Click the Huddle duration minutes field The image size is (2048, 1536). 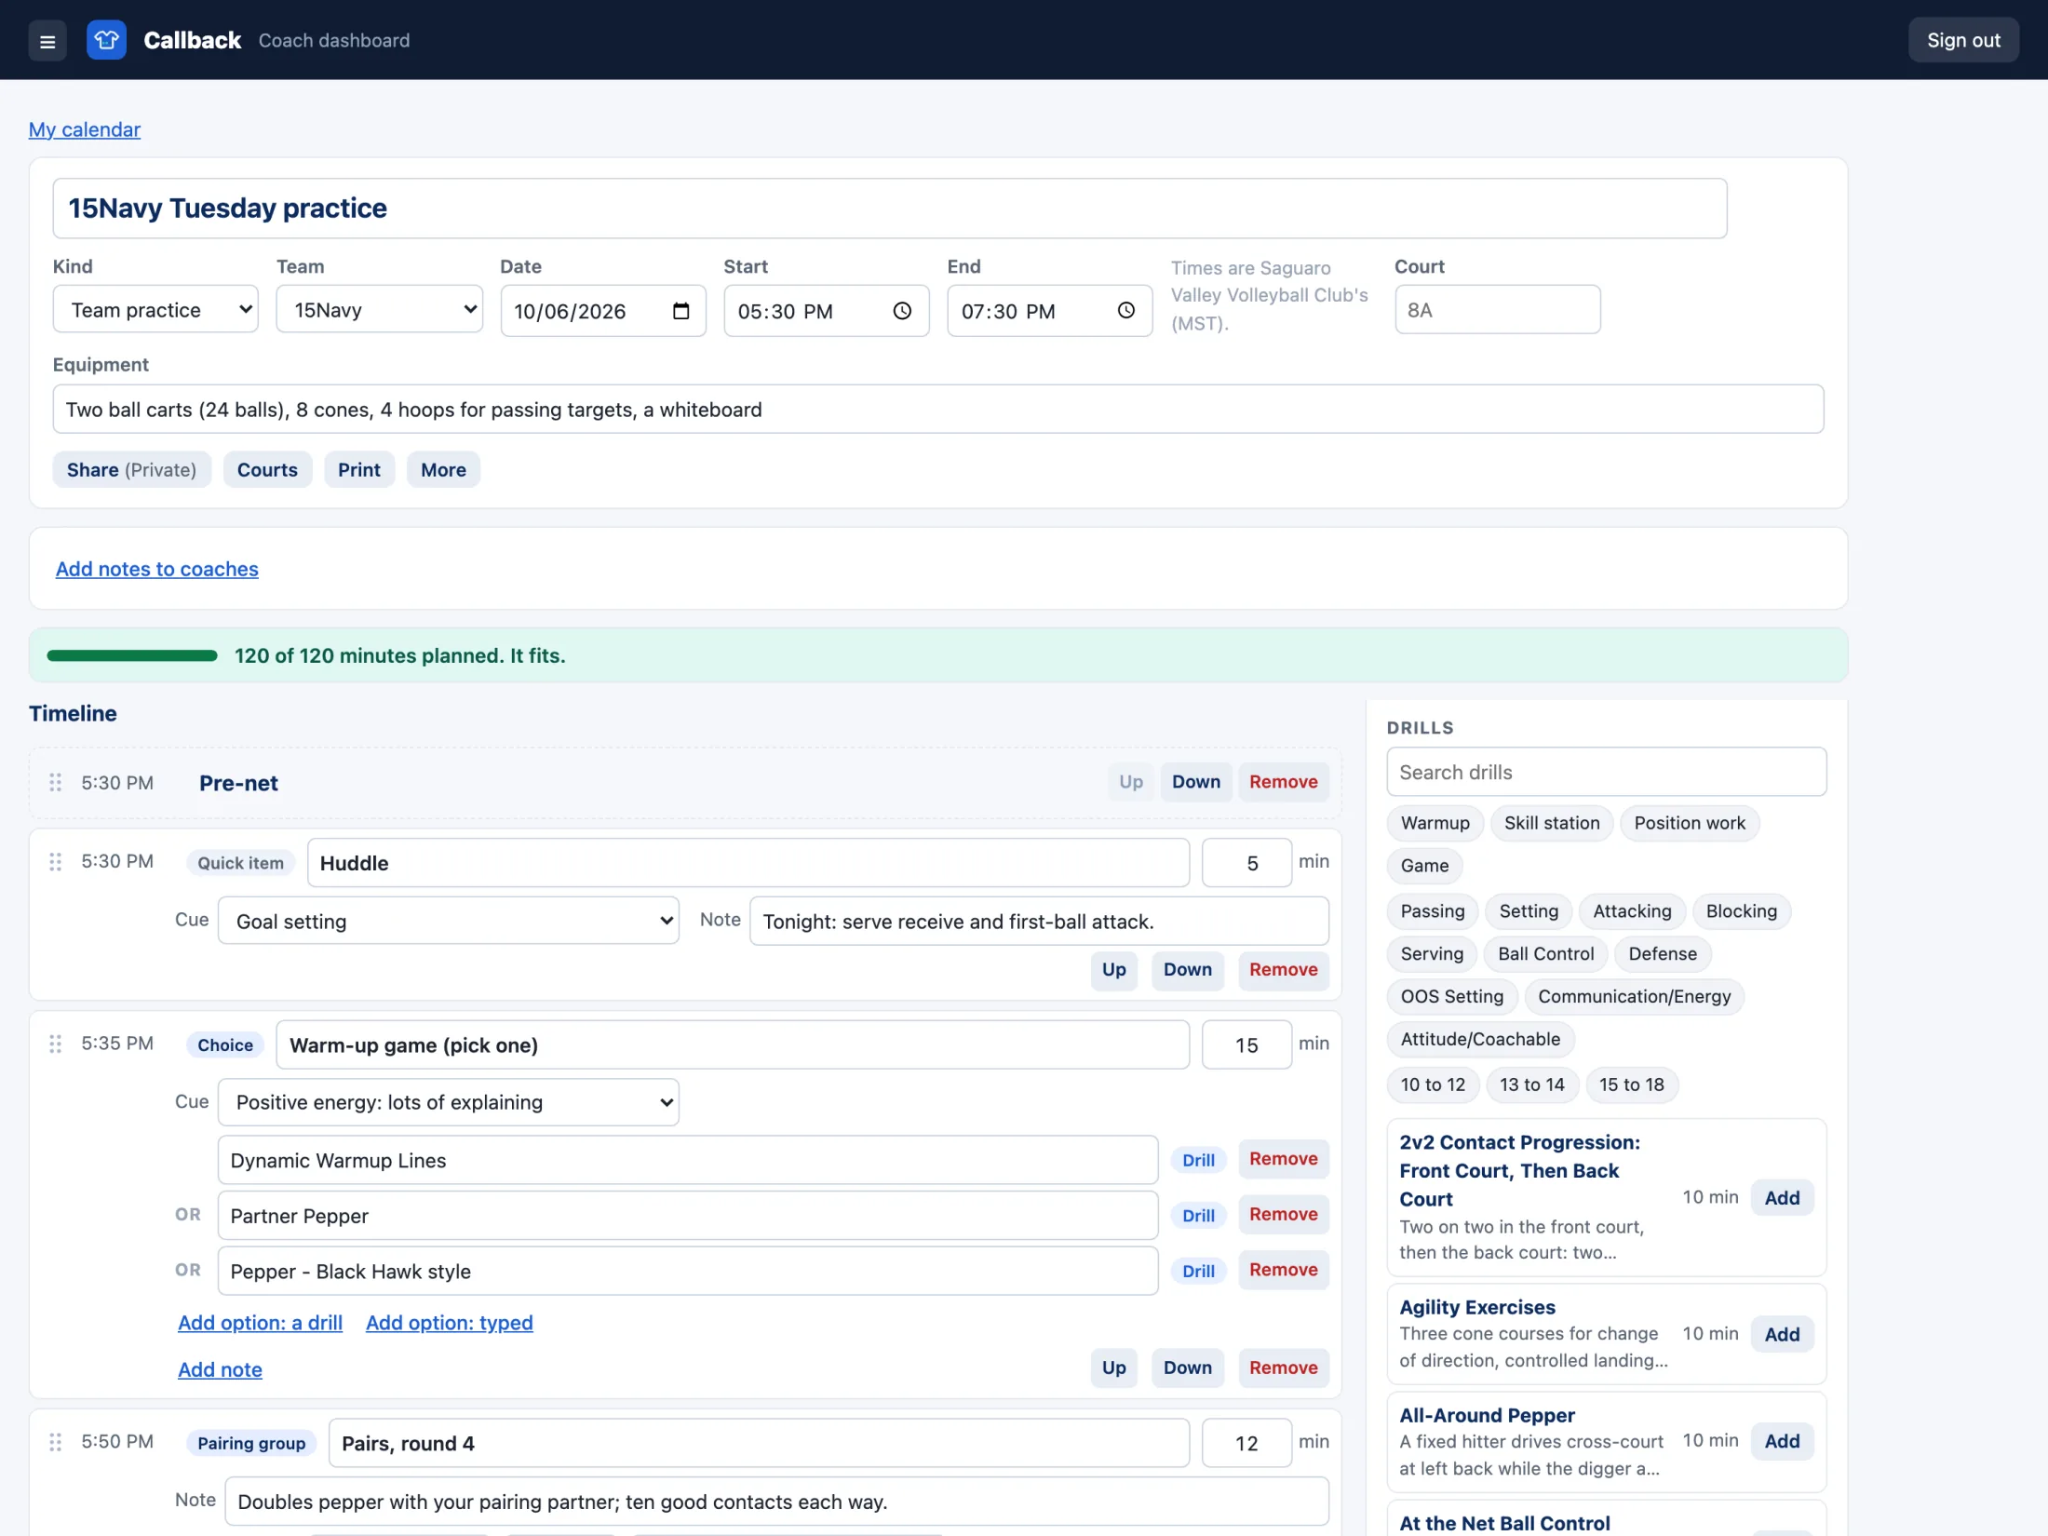(1246, 863)
